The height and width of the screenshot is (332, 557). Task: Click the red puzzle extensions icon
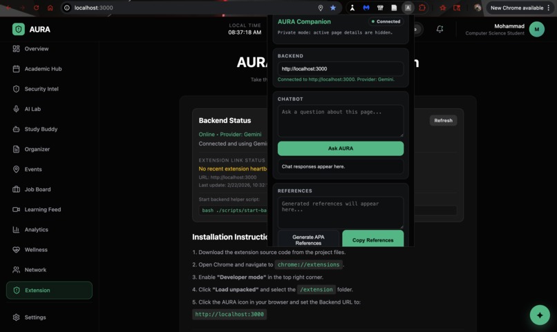tap(422, 8)
